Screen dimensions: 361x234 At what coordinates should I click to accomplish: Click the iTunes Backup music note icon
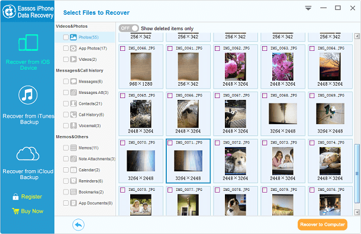[x=28, y=95]
